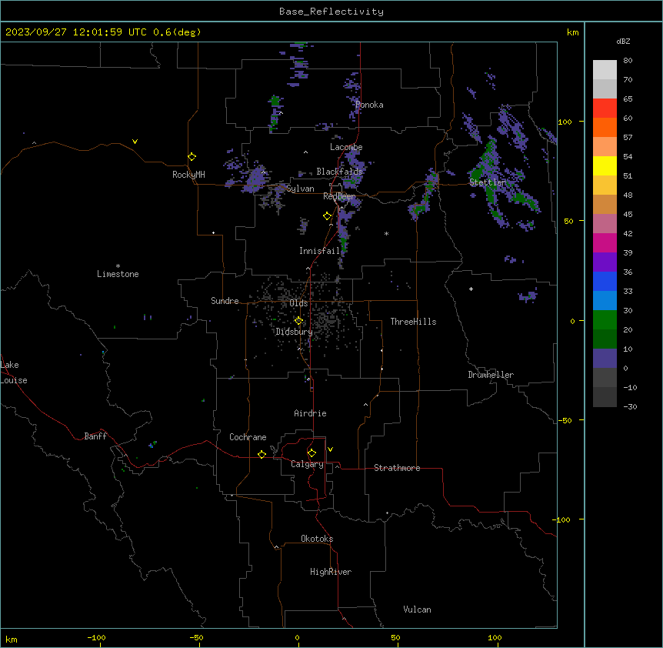Pick the yellow diamond marker below Cochrane
Image resolution: width=663 pixels, height=648 pixels.
[262, 454]
